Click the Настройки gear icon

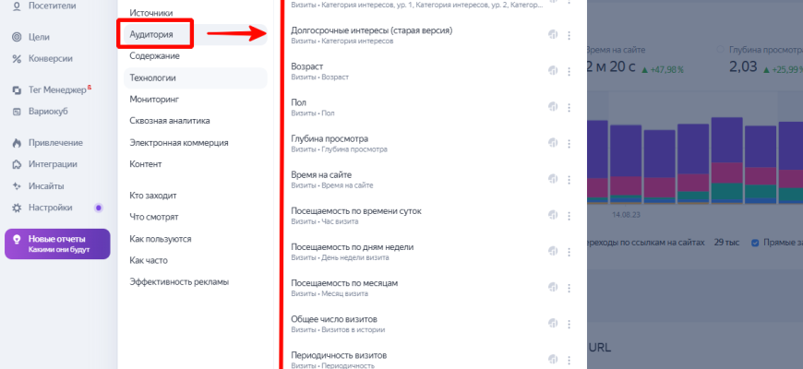[17, 208]
